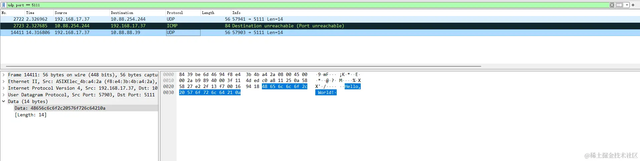640x161 pixels.
Task: Sort by the Protocol column header
Action: 183,13
